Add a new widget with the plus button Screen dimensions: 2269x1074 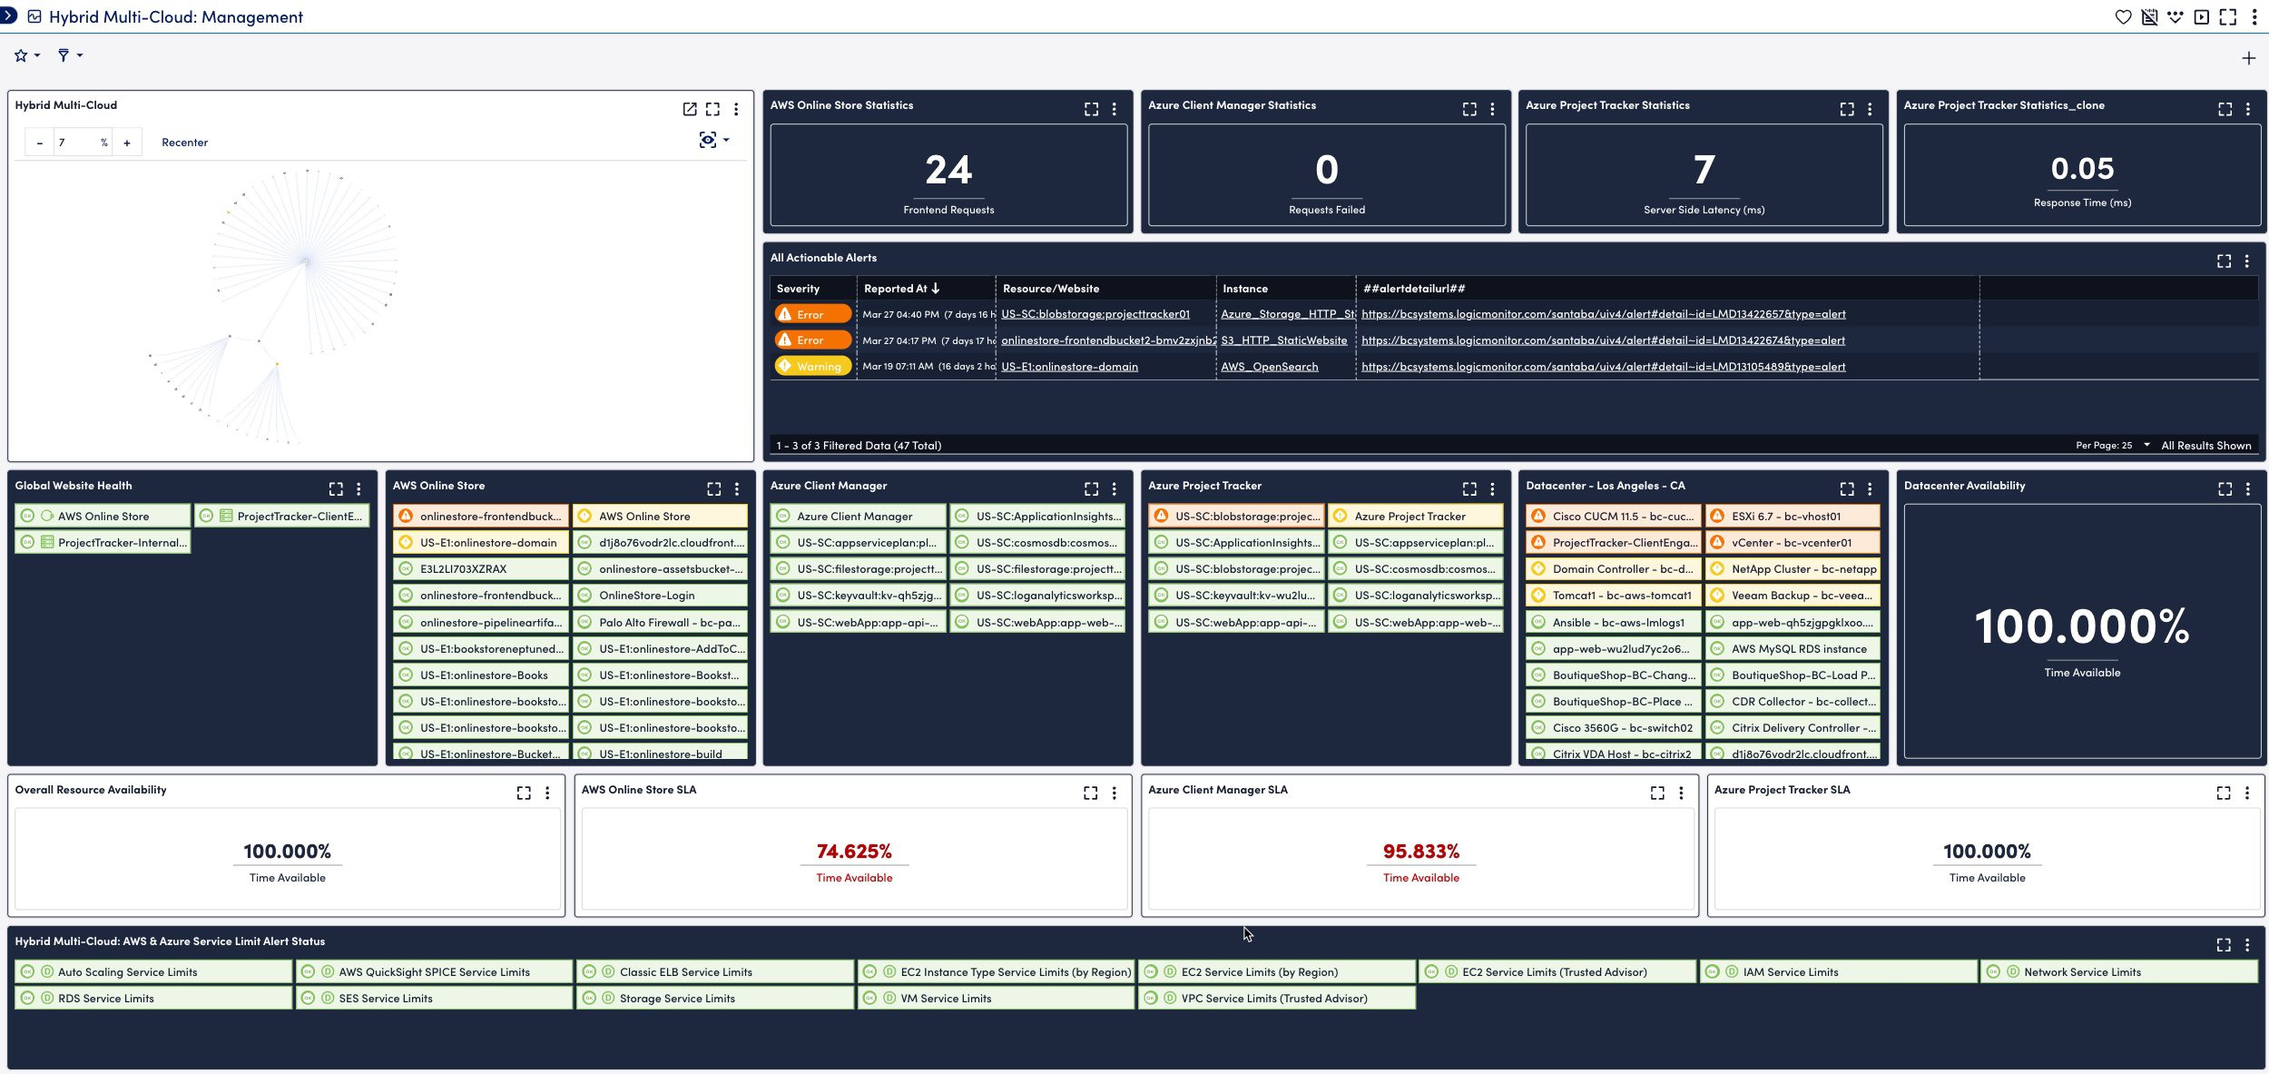pos(2250,58)
